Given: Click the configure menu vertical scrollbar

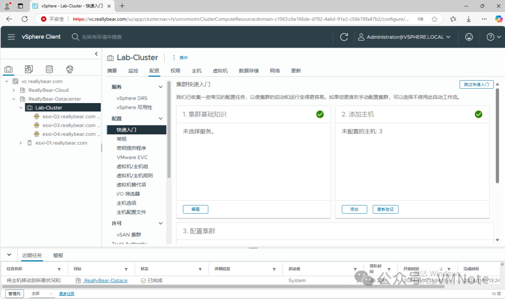Looking at the screenshot, I should 169,130.
